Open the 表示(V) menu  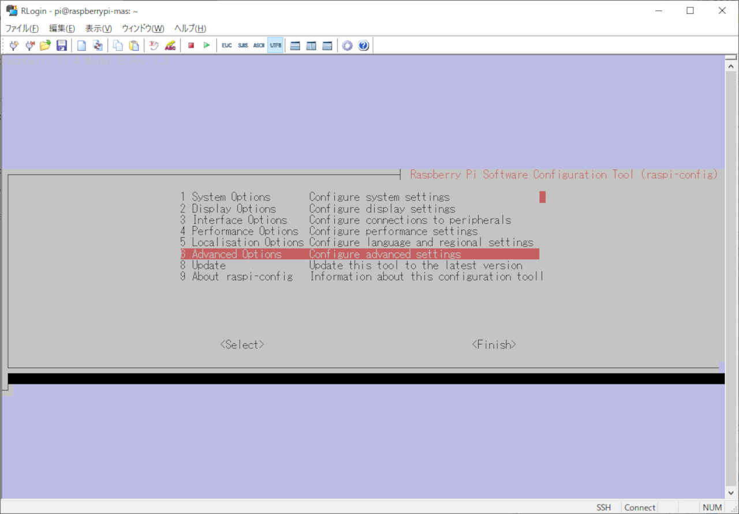pos(98,28)
